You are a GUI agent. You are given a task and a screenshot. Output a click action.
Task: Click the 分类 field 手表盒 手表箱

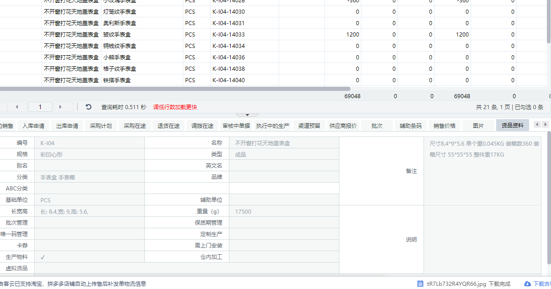point(90,177)
